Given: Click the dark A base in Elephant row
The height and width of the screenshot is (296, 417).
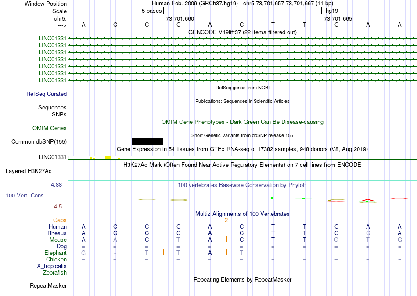Looking at the screenshot, I should 210,253.
